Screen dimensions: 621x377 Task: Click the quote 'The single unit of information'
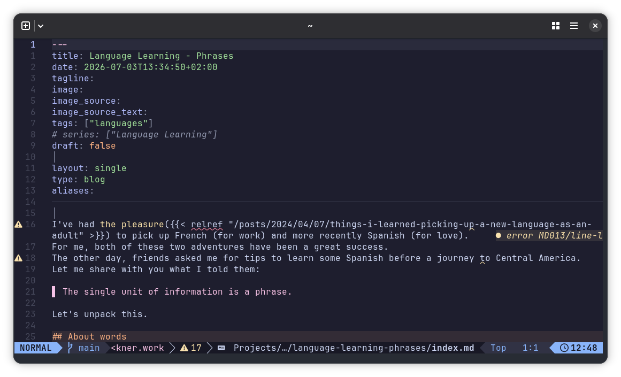click(x=177, y=292)
